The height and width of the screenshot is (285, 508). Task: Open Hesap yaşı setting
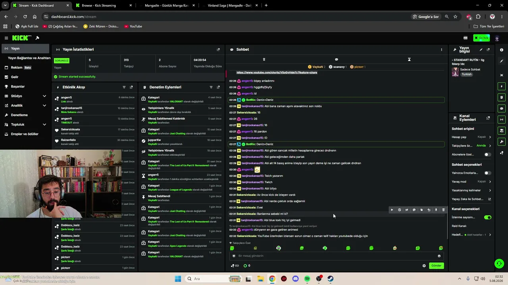pyautogui.click(x=471, y=137)
